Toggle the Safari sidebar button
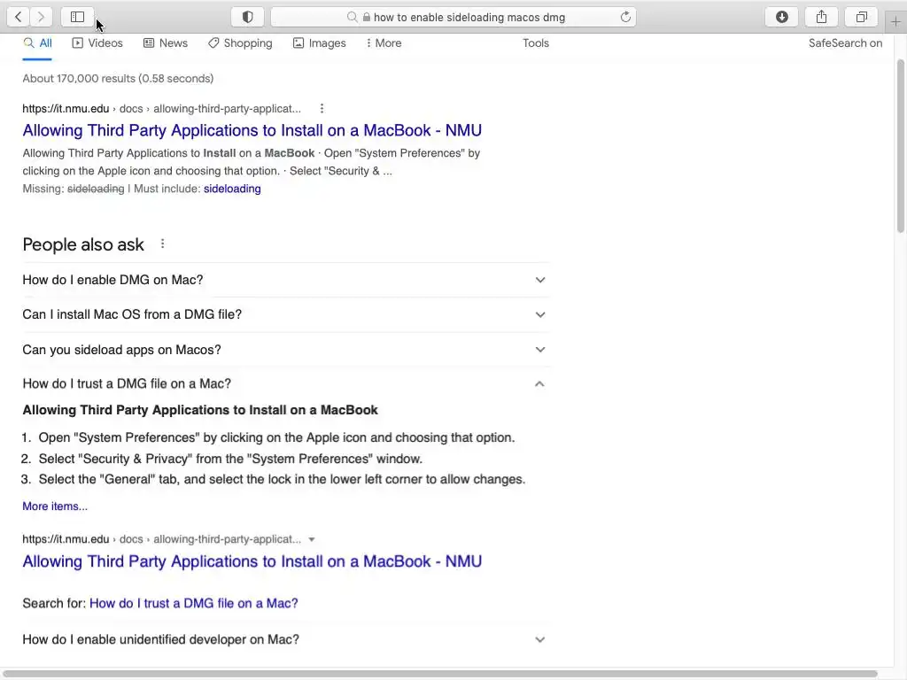Viewport: 907px width, 680px height. (77, 17)
